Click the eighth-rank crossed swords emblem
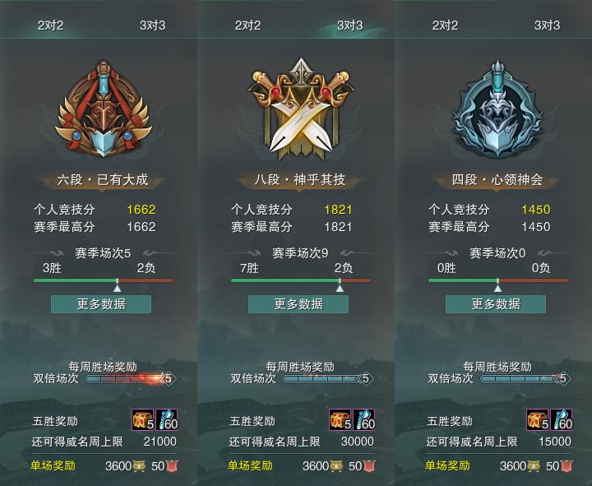Screen dimensions: 592x486 point(301,109)
